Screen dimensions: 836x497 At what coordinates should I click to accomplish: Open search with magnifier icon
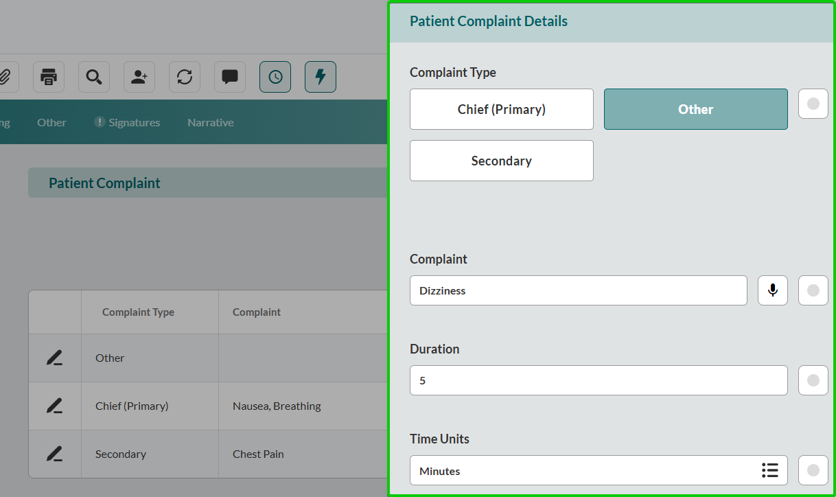pos(94,77)
